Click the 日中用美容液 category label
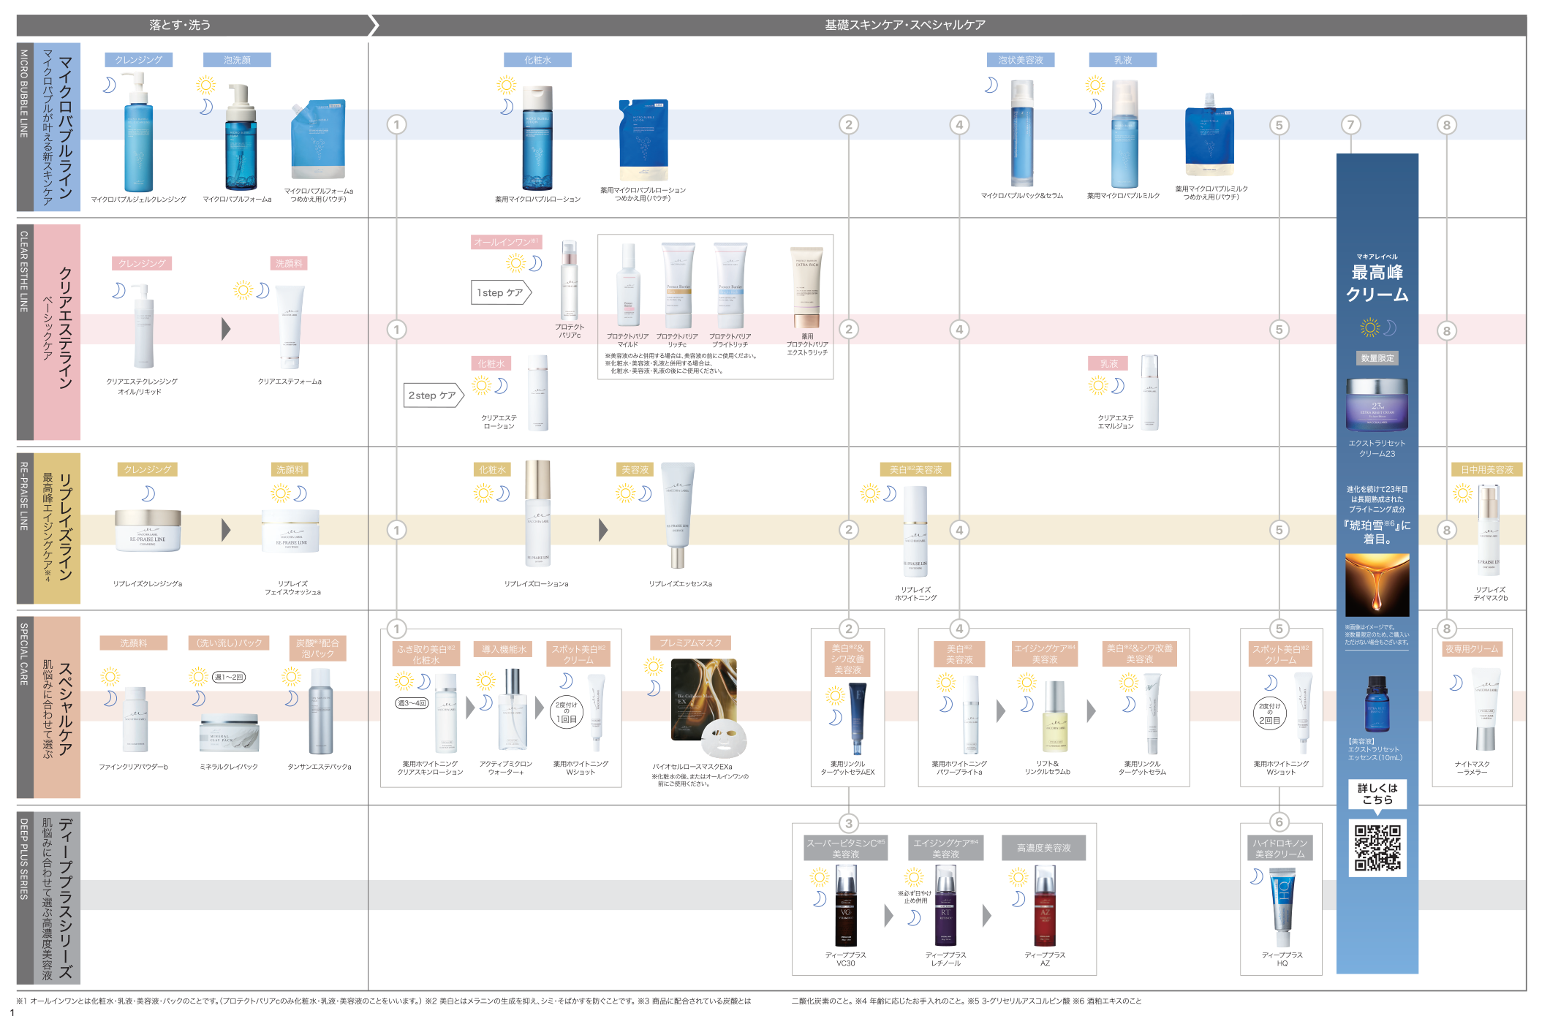Image resolution: width=1550 pixels, height=1016 pixels. click(x=1487, y=470)
